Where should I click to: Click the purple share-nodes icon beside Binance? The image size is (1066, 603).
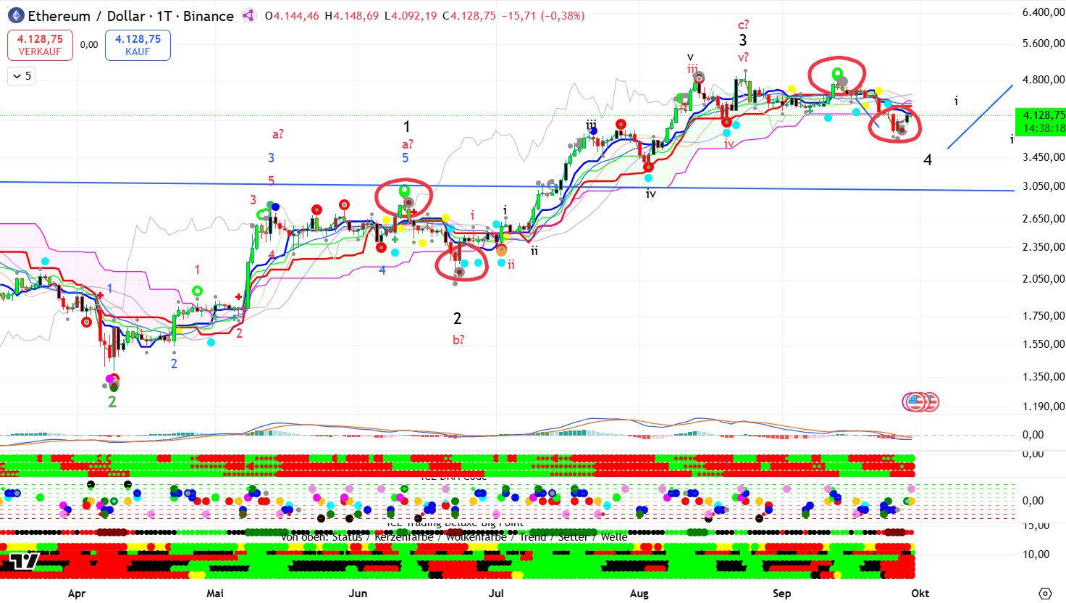(x=248, y=15)
